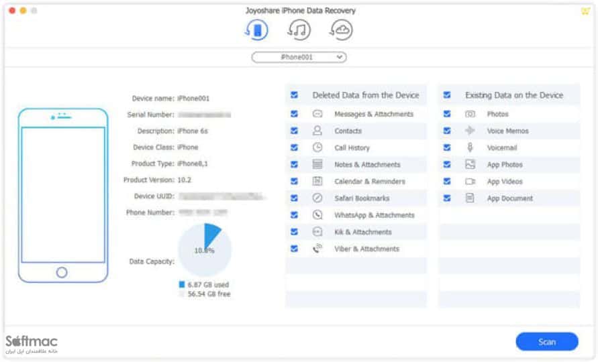
Task: Toggle Notes & Attachments checkbox
Action: 294,164
